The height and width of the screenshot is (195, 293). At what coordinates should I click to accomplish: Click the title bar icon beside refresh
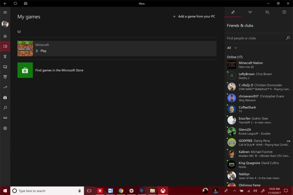[x=26, y=3]
